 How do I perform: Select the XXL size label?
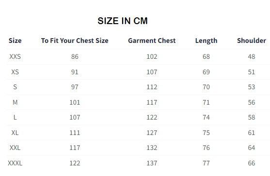tap(15, 148)
